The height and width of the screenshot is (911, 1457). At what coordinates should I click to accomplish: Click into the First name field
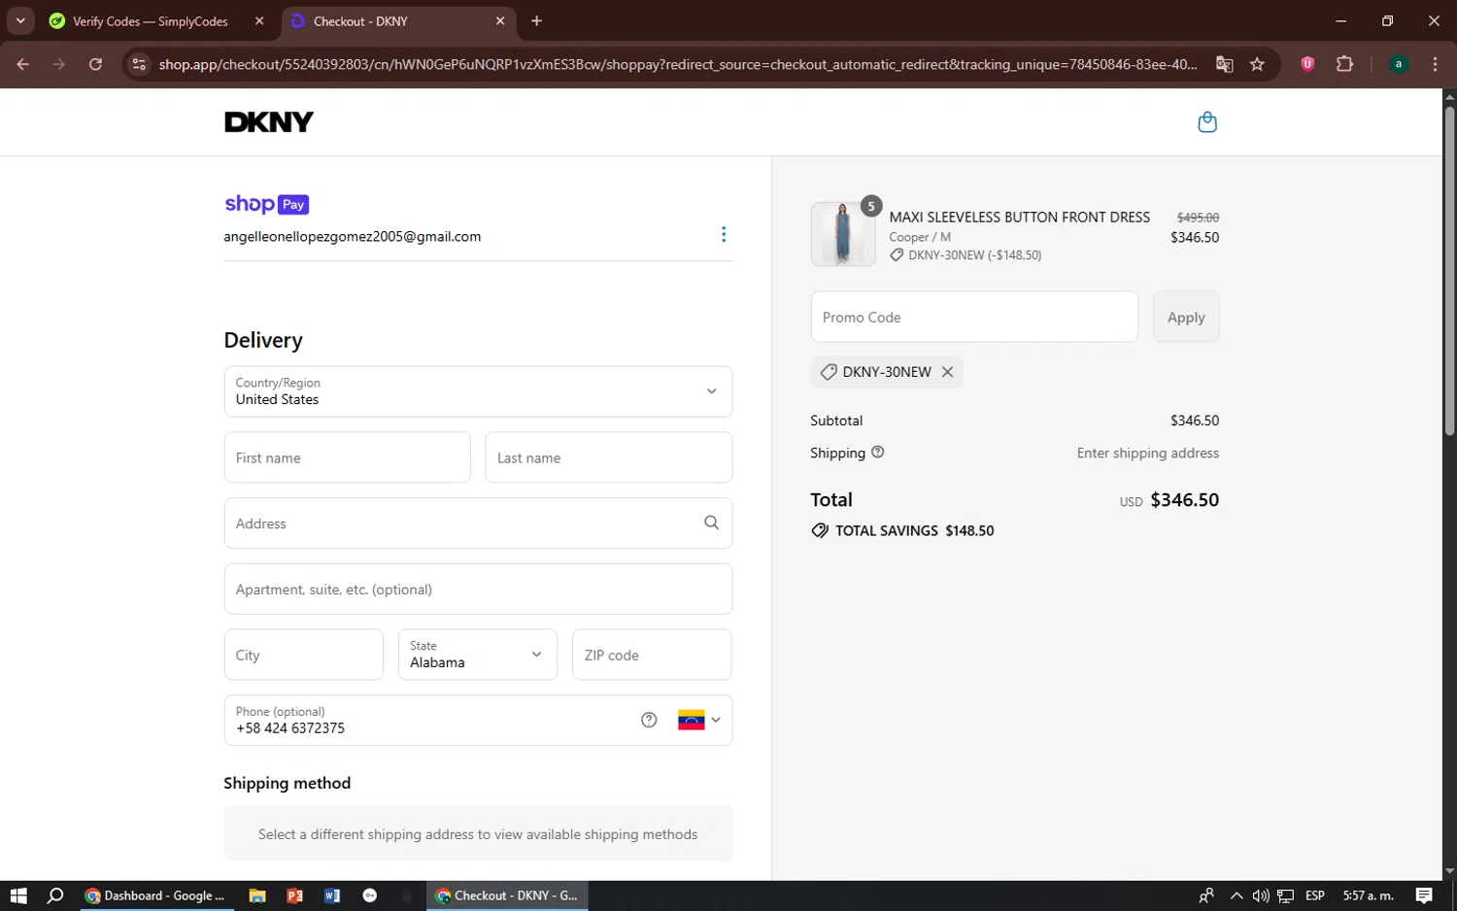pos(347,457)
